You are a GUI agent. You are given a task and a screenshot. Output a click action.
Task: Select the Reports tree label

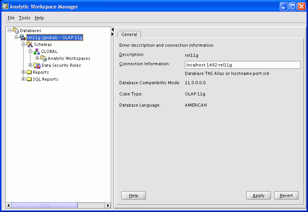(x=41, y=72)
